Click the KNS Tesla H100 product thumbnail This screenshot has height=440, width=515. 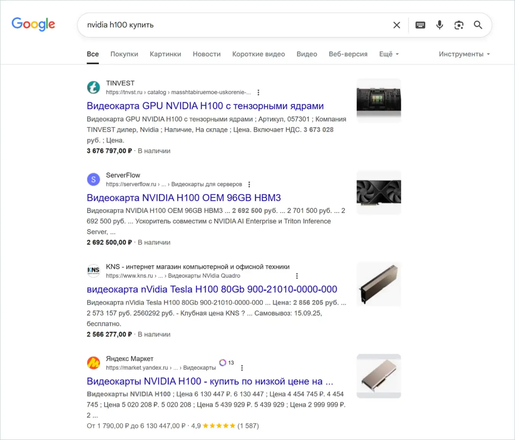click(379, 284)
